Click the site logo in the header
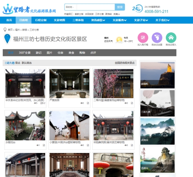Screen dimensions: 193x177 (x=29, y=9)
